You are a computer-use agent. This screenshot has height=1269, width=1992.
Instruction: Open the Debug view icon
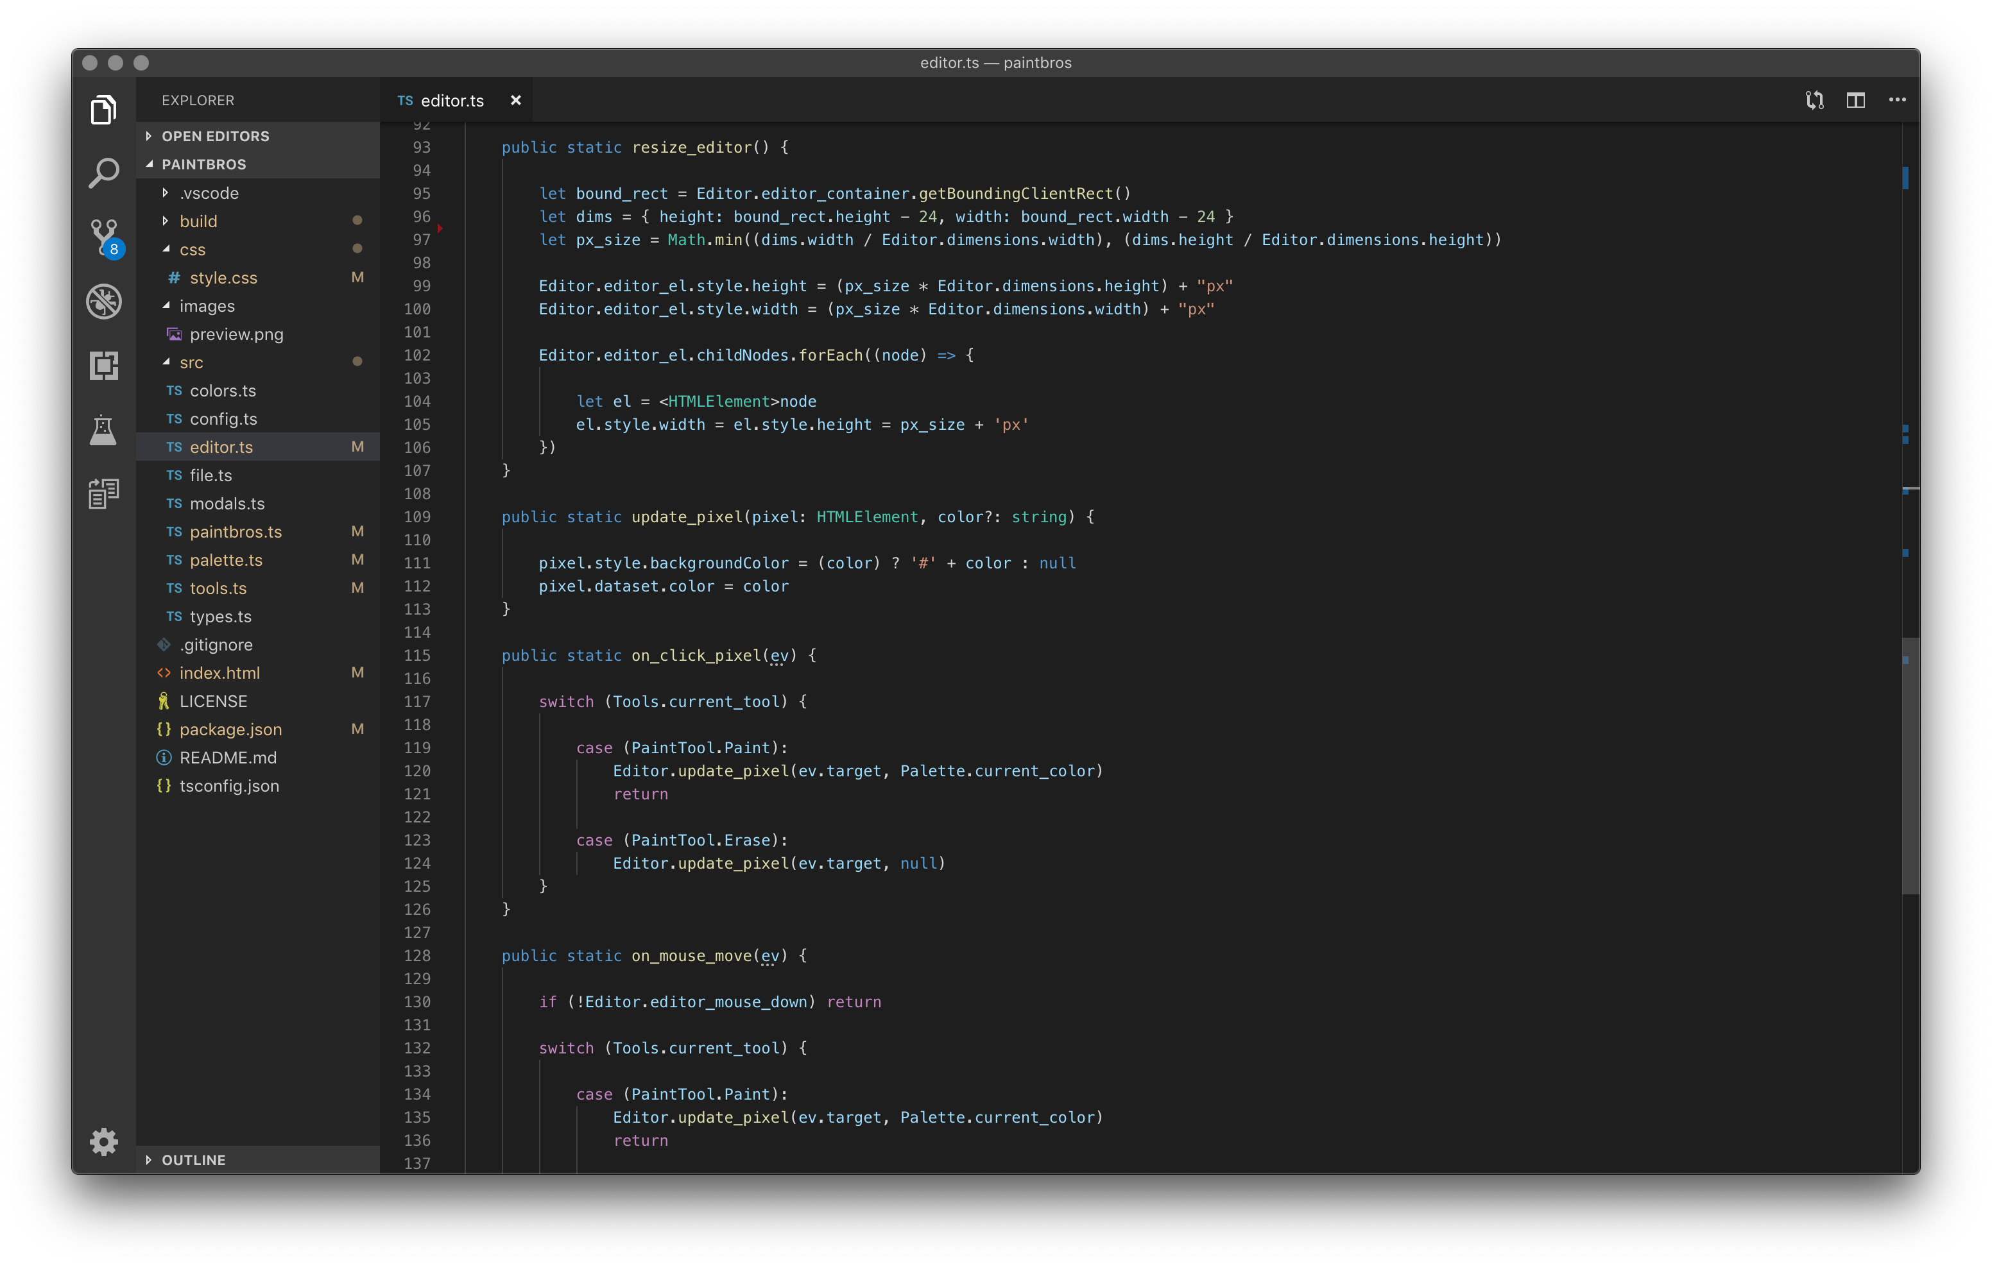tap(103, 301)
